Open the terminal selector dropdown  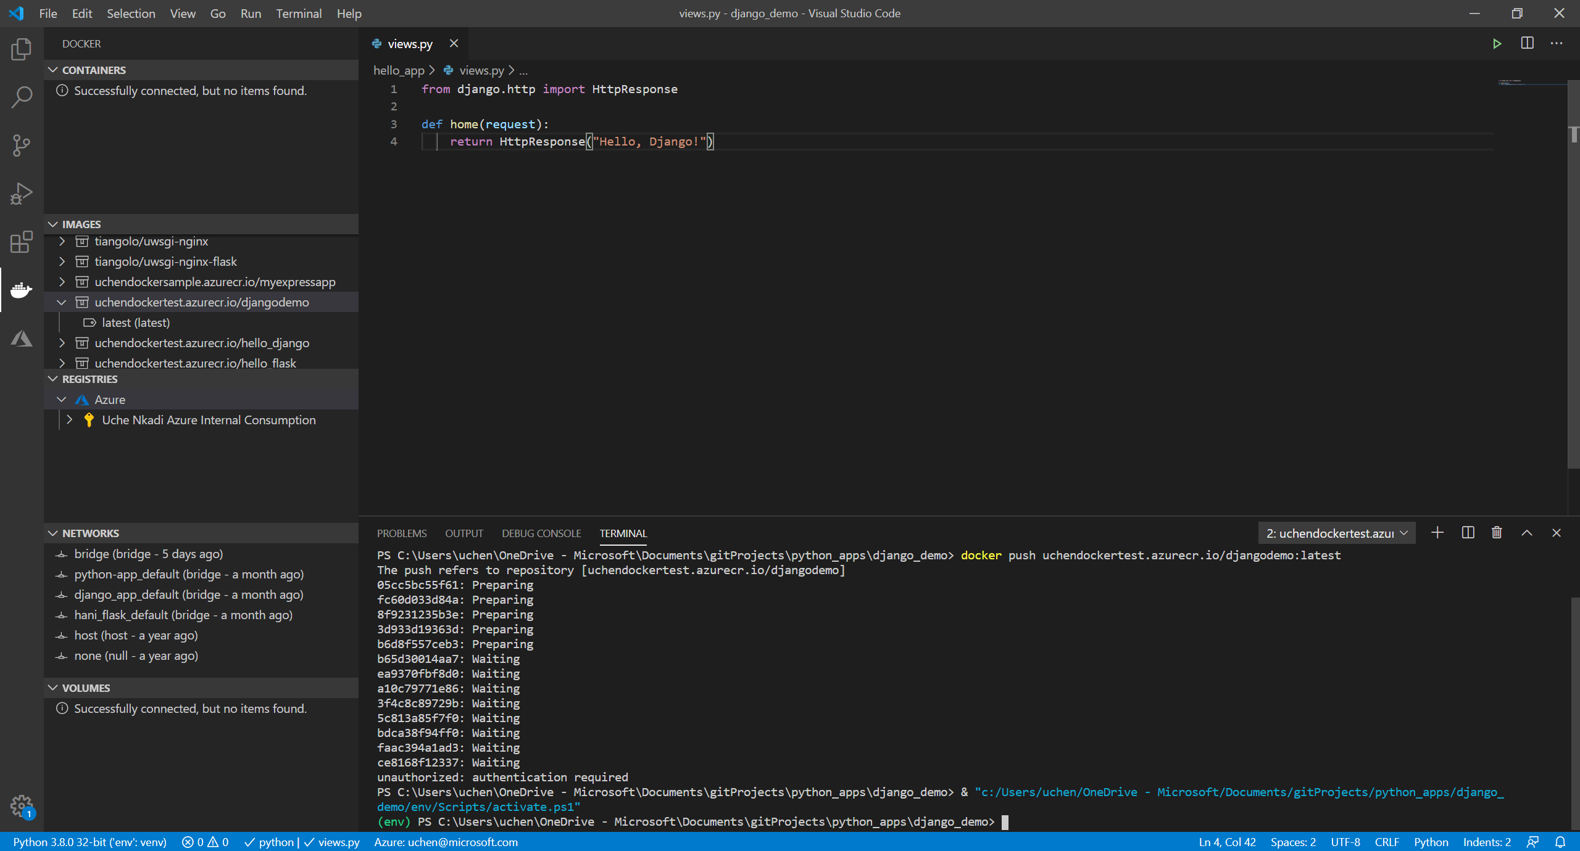(1336, 532)
